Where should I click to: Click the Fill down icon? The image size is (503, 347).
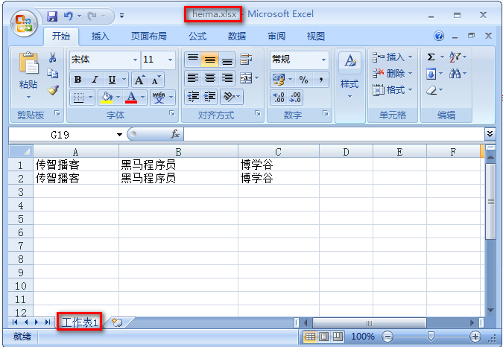[x=431, y=74]
